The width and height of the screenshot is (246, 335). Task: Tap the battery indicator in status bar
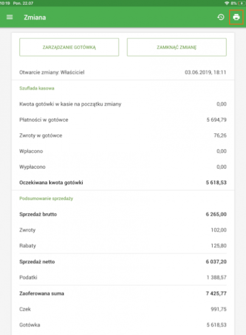(241, 3)
